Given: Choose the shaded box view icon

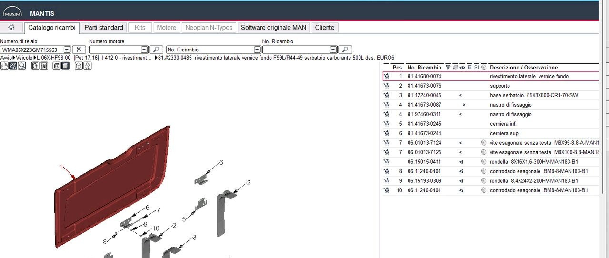Looking at the screenshot, I should [x=65, y=66].
